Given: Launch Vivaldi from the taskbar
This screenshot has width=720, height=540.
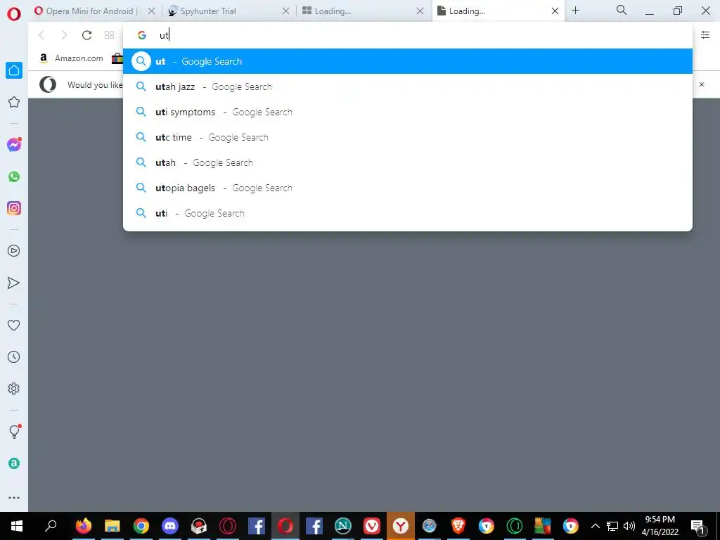Looking at the screenshot, I should 371,526.
